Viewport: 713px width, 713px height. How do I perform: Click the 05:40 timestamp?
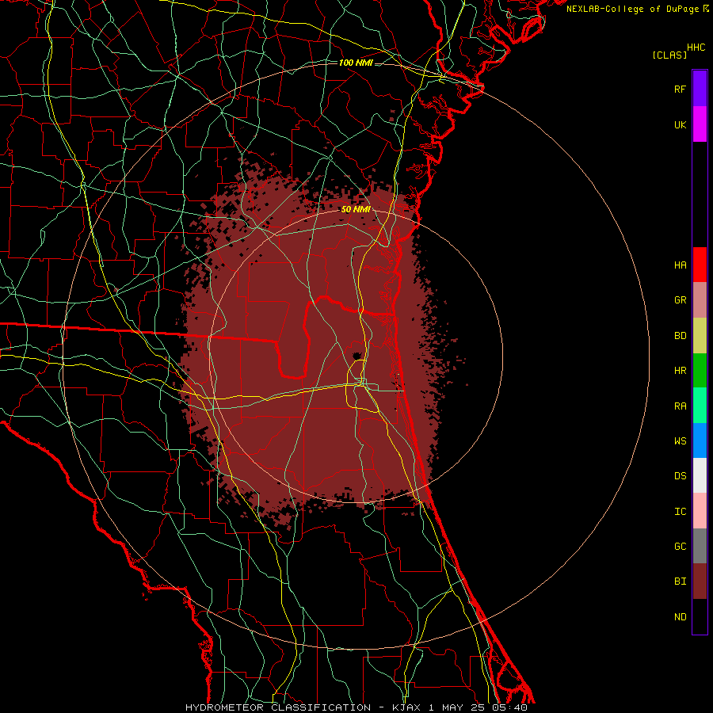pos(509,707)
